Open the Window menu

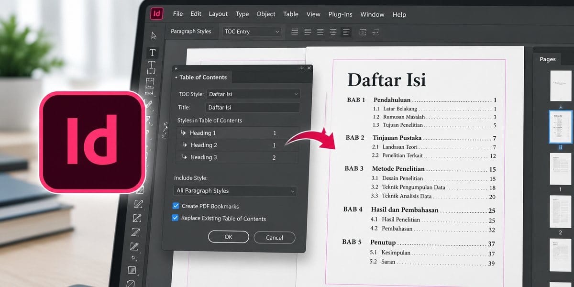pos(372,14)
